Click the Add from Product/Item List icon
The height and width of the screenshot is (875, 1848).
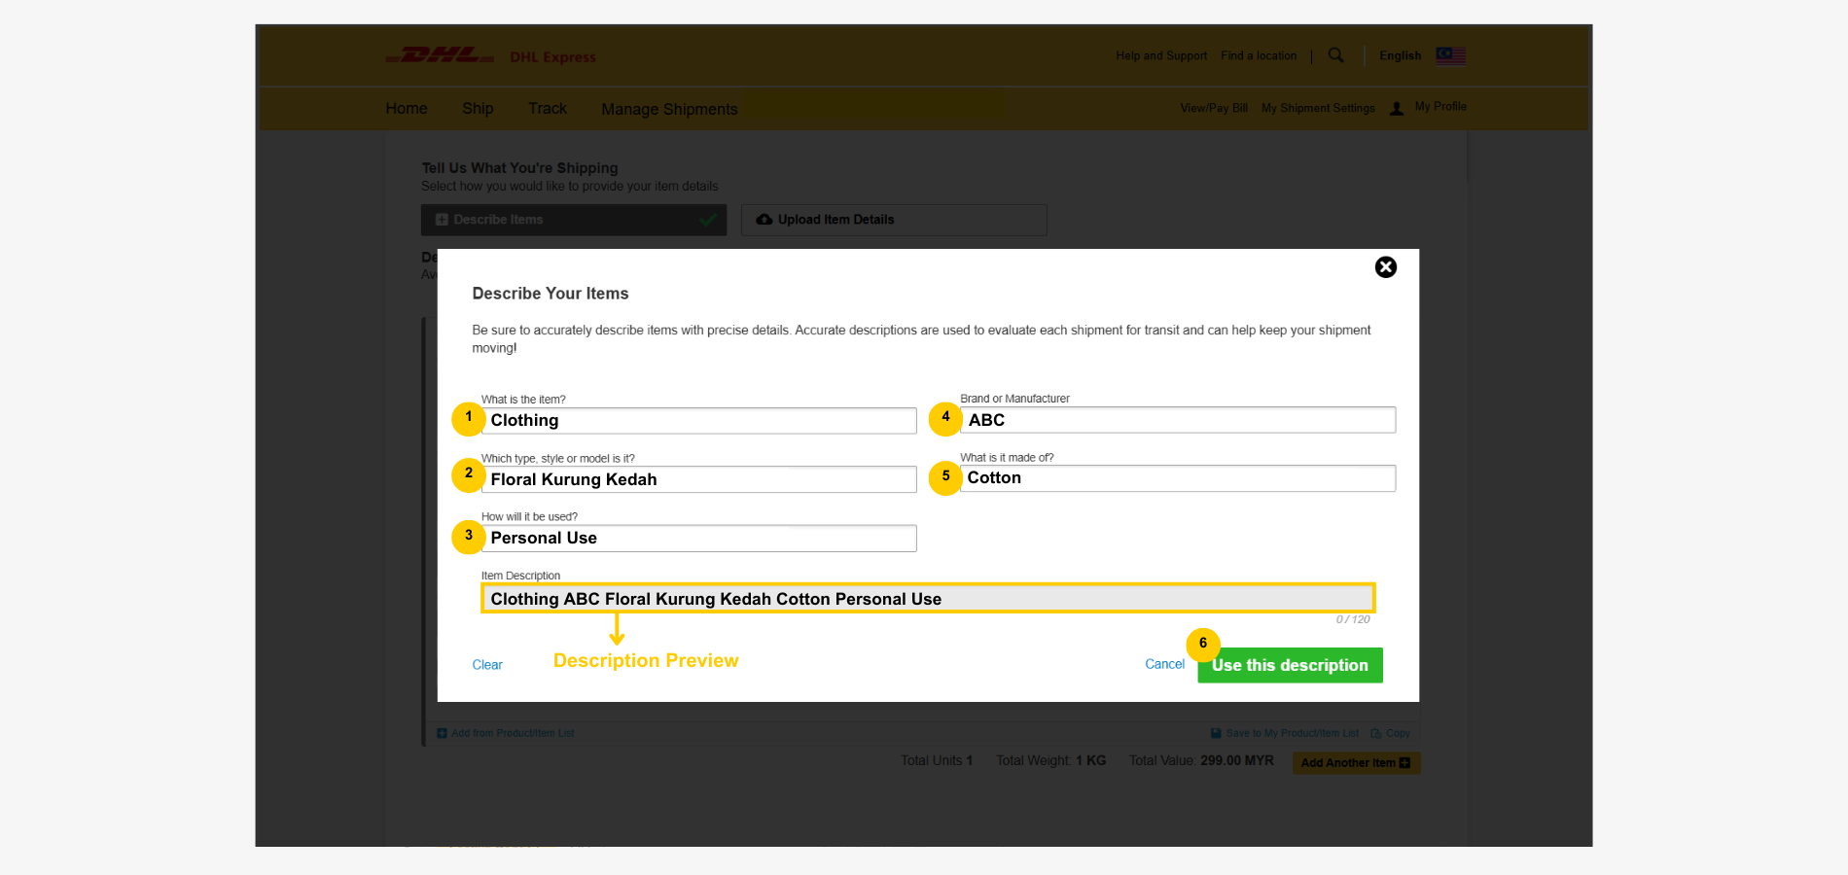point(442,733)
